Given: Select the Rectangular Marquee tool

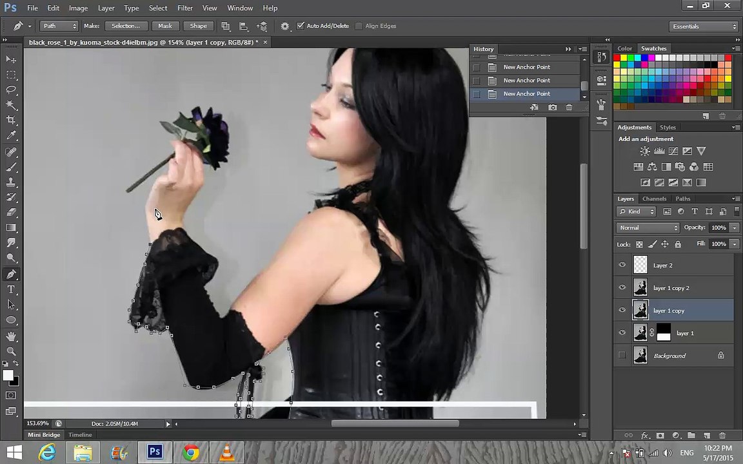Looking at the screenshot, I should coord(11,75).
